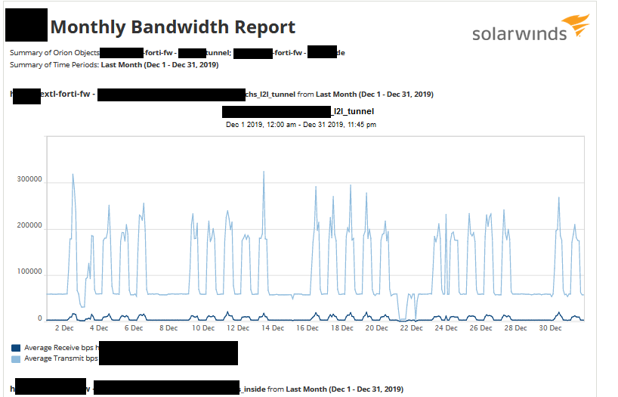The height and width of the screenshot is (397, 618).
Task: Click the chs_l2l_tunnel section heading
Action: (221, 95)
